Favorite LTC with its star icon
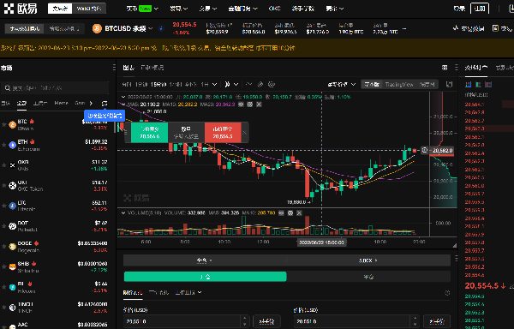Screen dimensions: 514x329 pos(4,206)
